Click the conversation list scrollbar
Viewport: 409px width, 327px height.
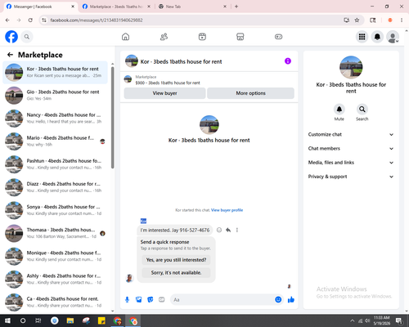click(113, 117)
